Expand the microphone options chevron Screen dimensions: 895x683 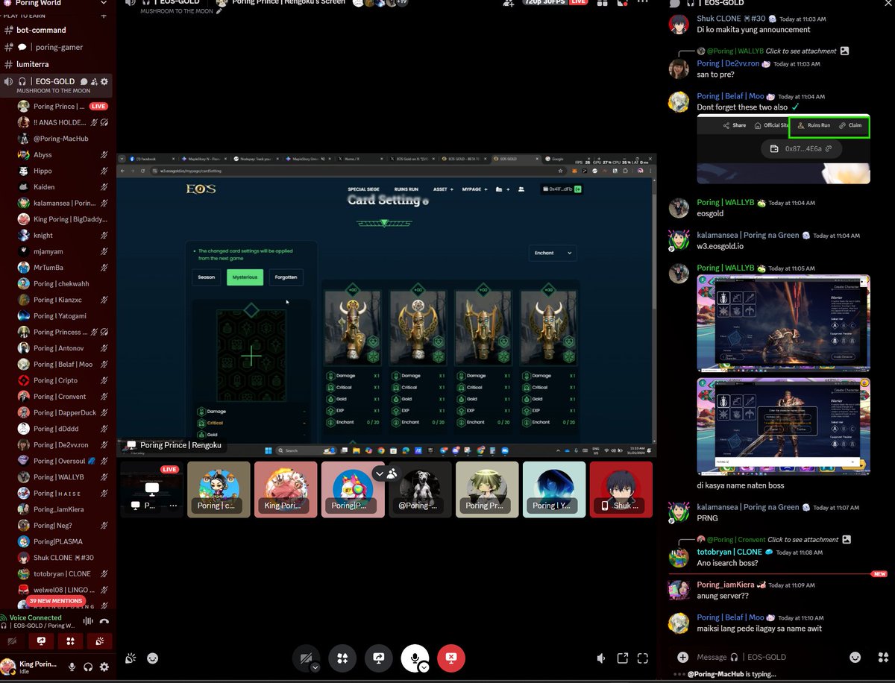pyautogui.click(x=425, y=666)
